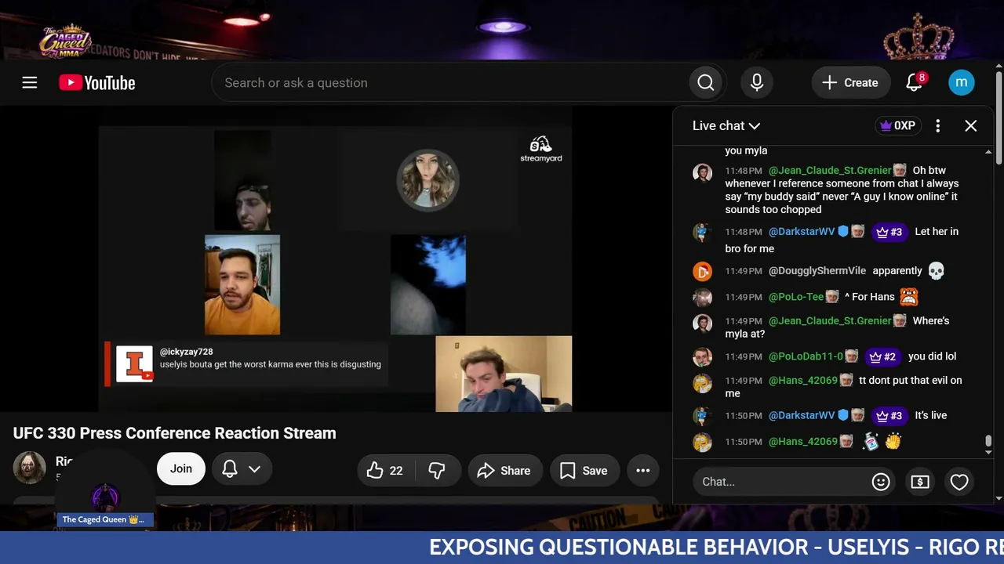Open more actions below the video
Viewport: 1004px width, 564px height.
(x=643, y=470)
